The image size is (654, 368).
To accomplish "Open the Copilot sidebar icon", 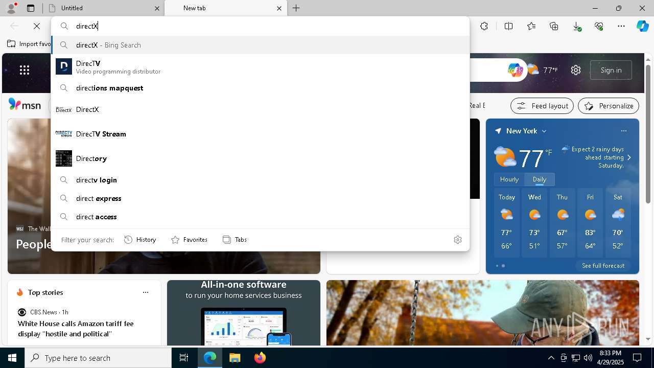I will point(643,26).
